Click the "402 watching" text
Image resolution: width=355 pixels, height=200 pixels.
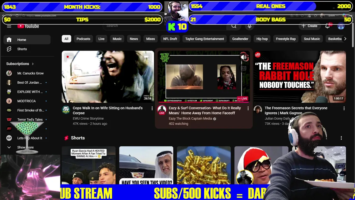[x=178, y=124]
